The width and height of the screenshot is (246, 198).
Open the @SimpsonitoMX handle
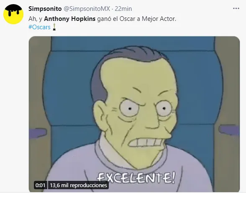click(87, 9)
